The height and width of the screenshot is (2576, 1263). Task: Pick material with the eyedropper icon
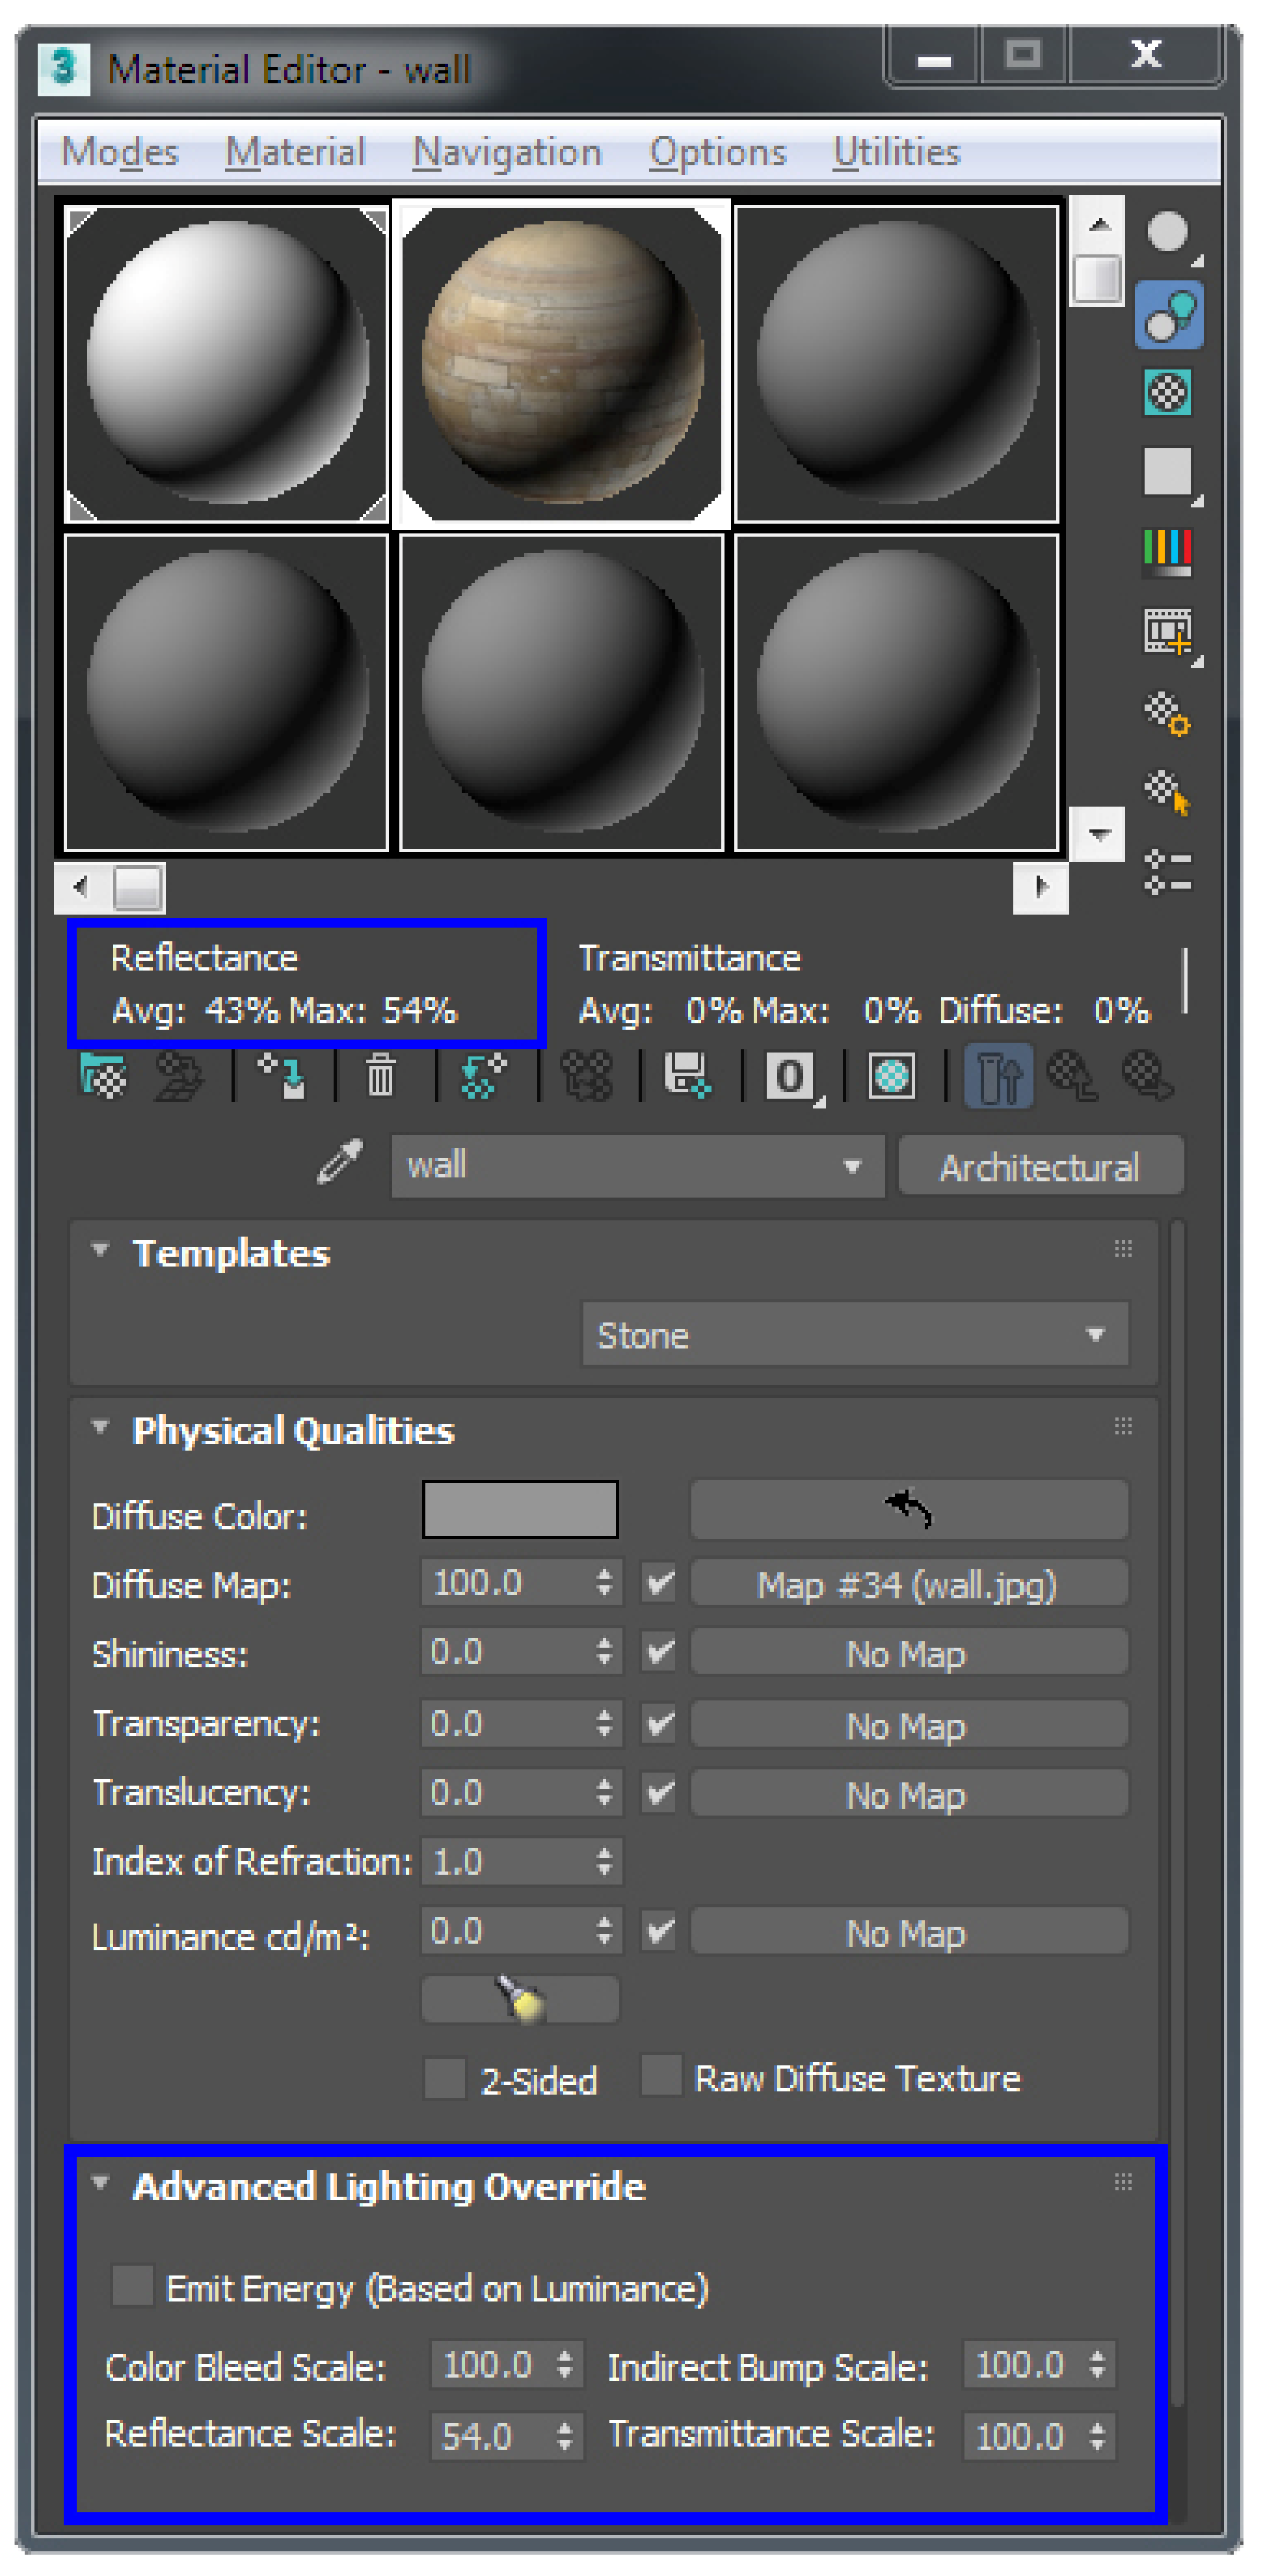click(340, 1162)
